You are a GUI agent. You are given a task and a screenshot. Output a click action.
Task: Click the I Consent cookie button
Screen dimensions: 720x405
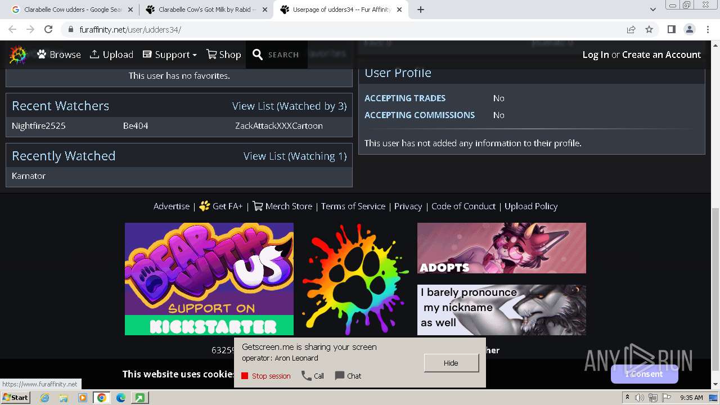click(x=645, y=373)
